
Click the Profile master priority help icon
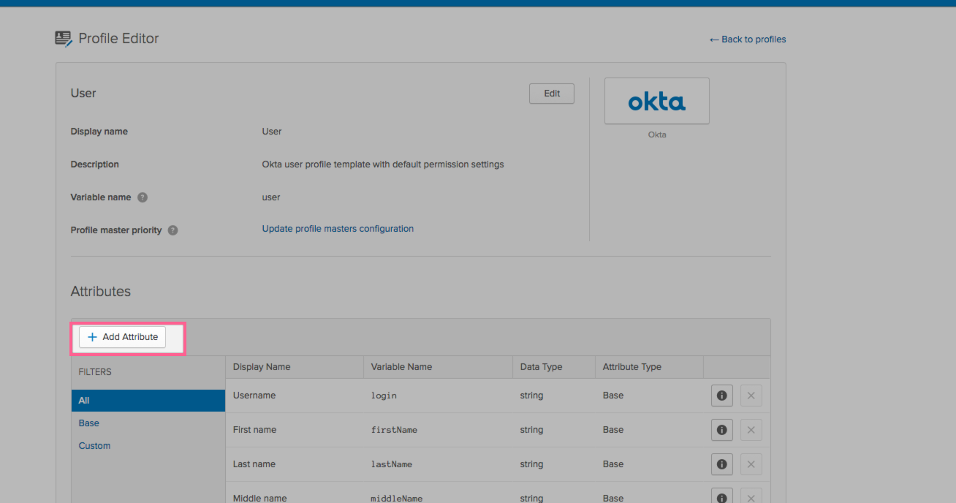pyautogui.click(x=172, y=230)
